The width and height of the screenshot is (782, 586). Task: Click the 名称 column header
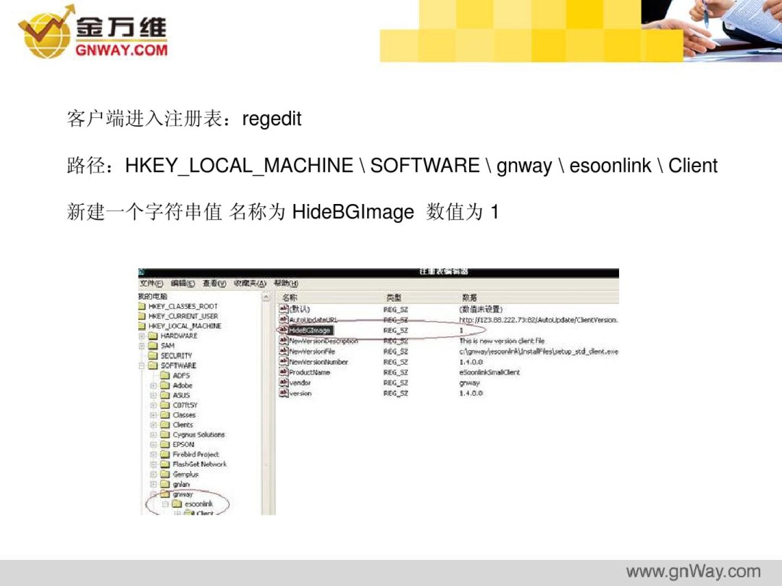(x=290, y=297)
